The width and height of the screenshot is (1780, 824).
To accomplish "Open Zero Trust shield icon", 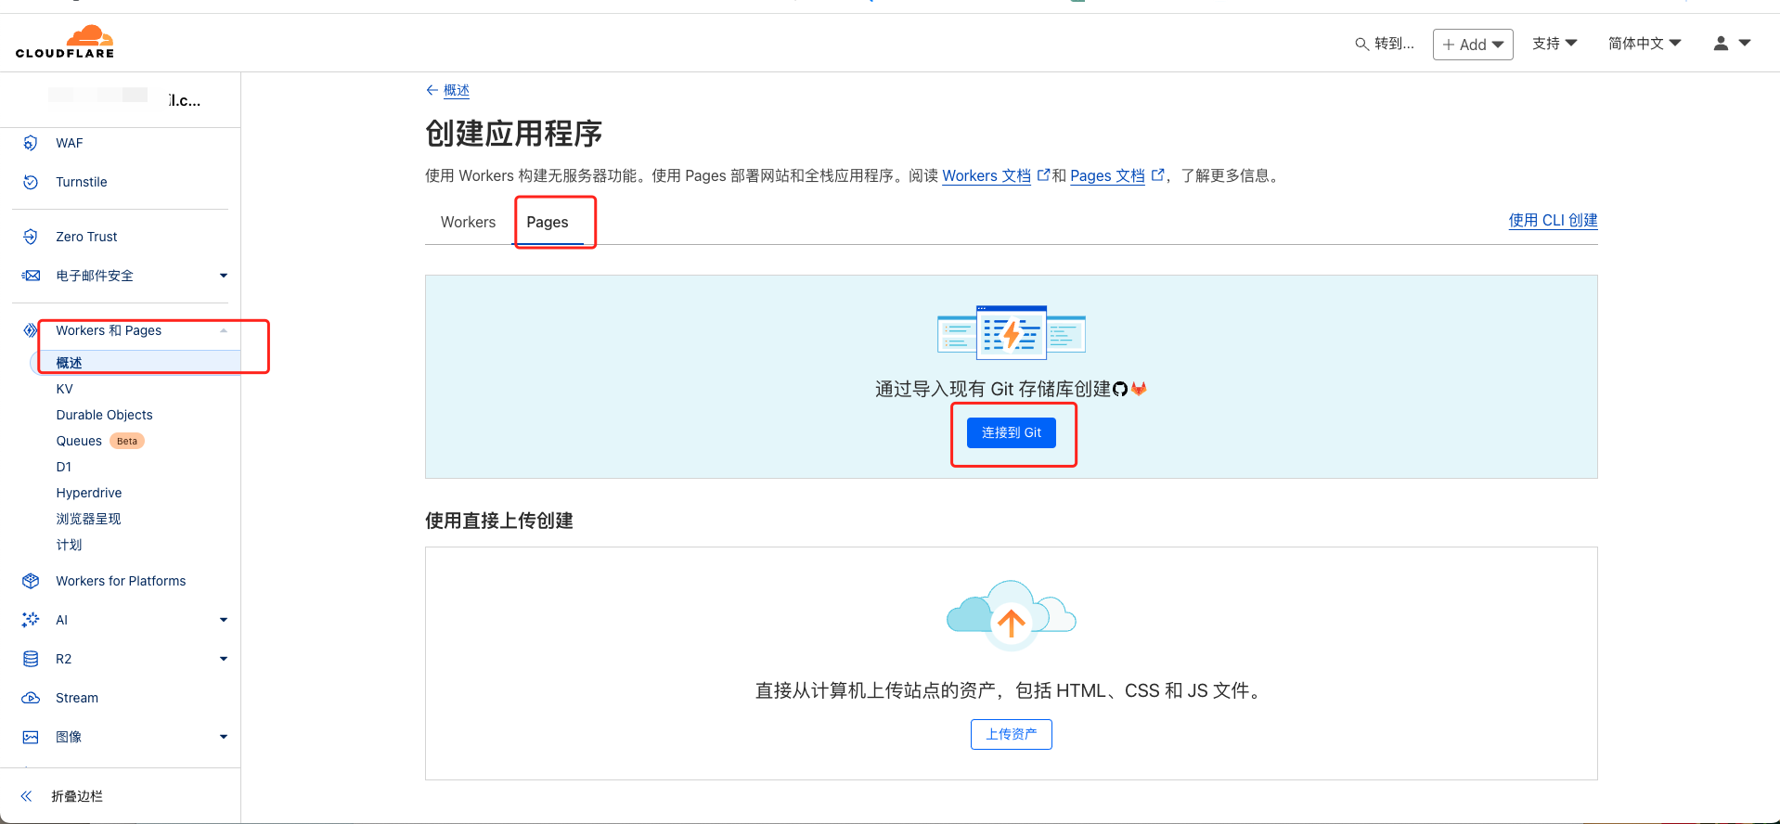I will (x=31, y=237).
